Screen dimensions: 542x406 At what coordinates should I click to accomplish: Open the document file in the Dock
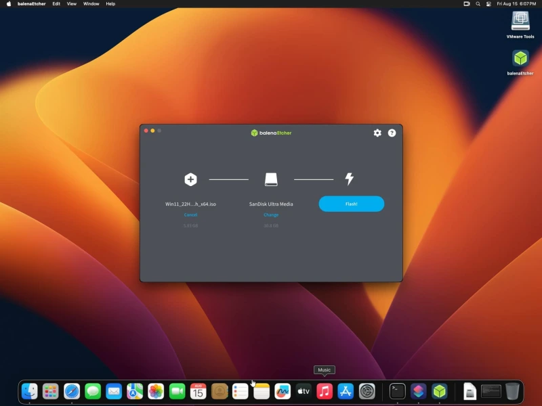[x=470, y=392]
